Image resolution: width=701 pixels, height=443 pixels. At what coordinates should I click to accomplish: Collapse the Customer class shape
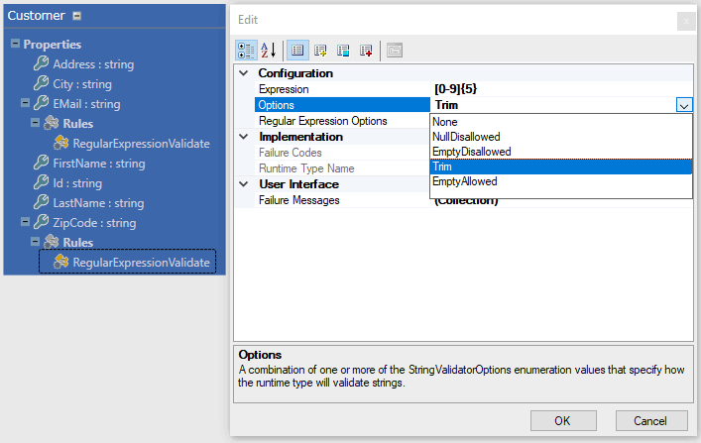[77, 16]
